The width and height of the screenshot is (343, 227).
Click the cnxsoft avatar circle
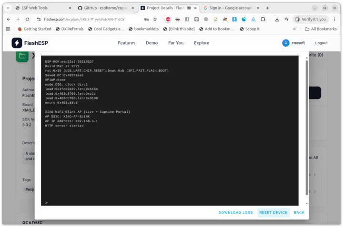(x=286, y=43)
